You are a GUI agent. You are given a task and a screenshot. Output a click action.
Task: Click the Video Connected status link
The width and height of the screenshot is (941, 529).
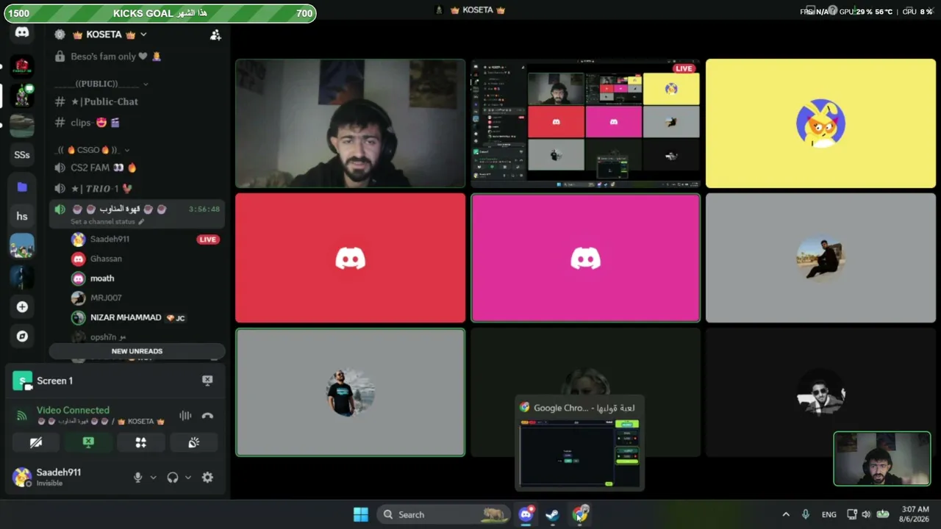(x=73, y=410)
